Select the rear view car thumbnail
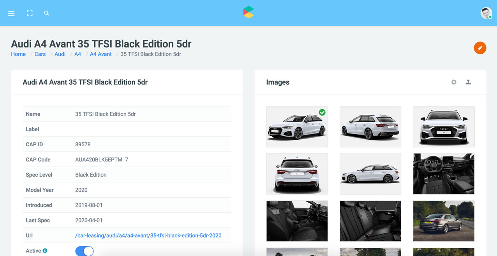 297,174
